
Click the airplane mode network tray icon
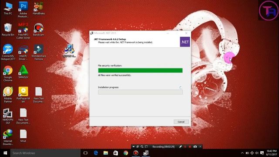click(x=252, y=153)
